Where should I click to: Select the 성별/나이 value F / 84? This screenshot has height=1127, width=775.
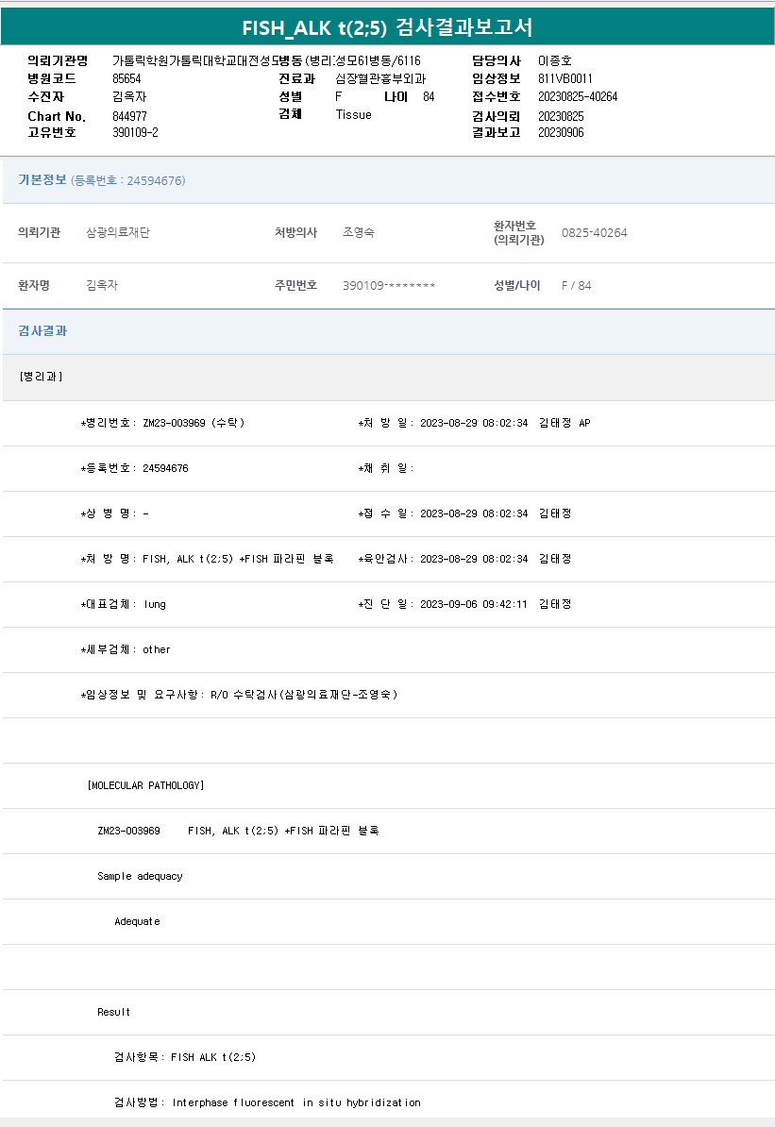(x=576, y=285)
